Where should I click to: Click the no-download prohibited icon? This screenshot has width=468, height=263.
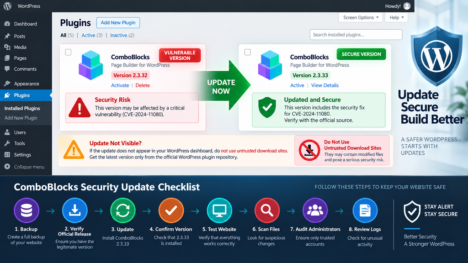(x=309, y=151)
